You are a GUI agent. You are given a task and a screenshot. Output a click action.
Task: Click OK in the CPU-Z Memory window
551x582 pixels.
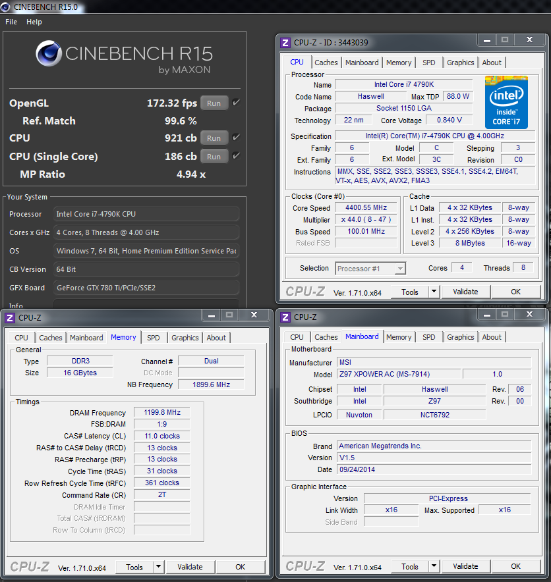coord(241,567)
